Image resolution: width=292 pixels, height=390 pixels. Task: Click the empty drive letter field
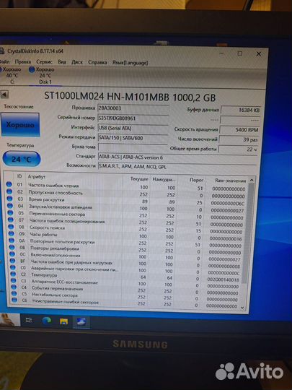[x=133, y=147]
